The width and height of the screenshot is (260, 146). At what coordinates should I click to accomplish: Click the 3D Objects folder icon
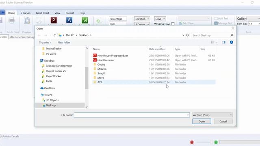point(43,100)
